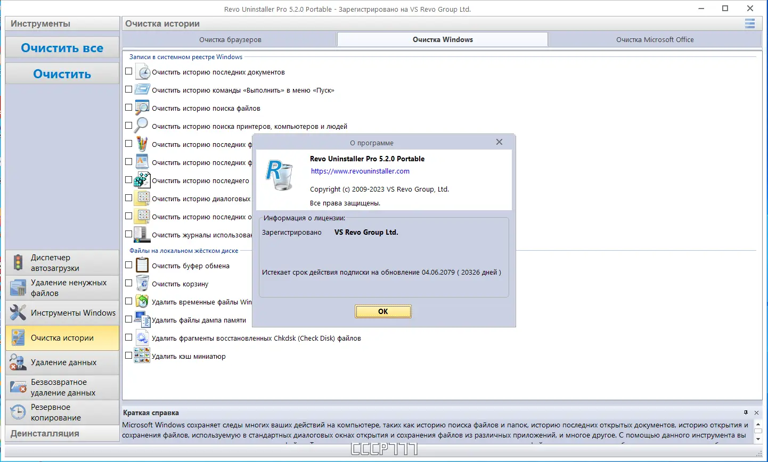Select the Инструменты Windows wrench icon
Viewport: 768px width, 462px height.
pos(18,313)
